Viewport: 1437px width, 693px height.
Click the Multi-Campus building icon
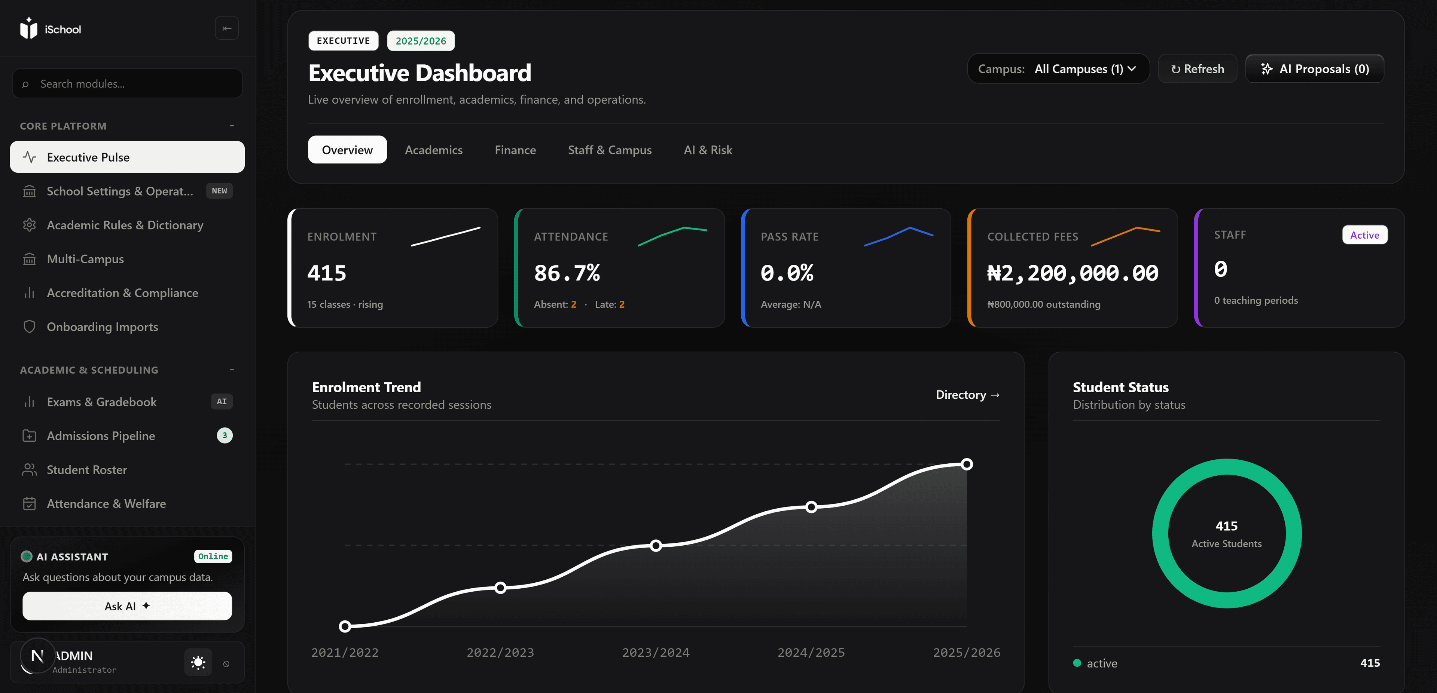(x=30, y=259)
